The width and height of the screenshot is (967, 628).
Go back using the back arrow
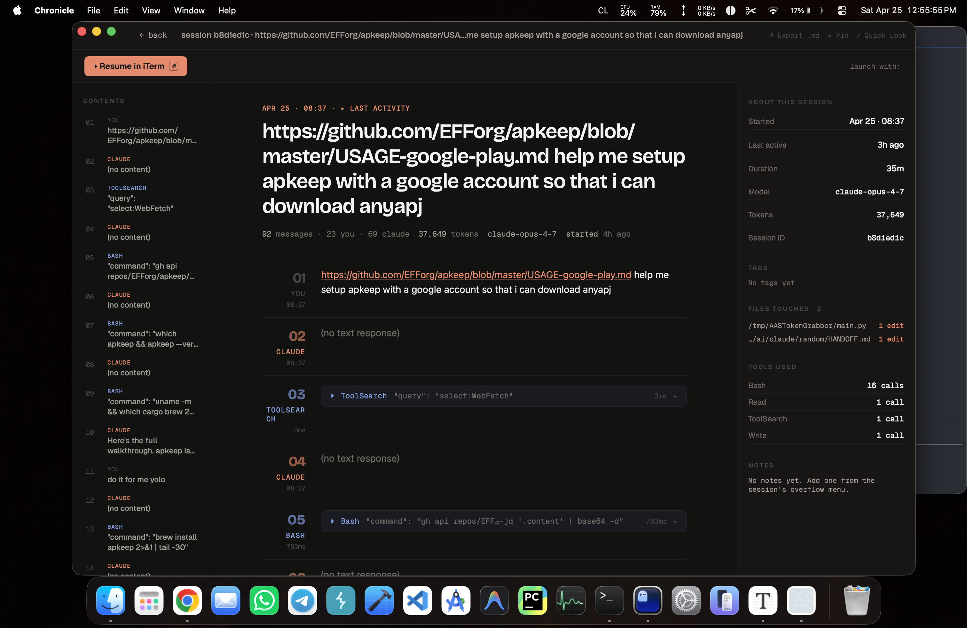pos(153,35)
